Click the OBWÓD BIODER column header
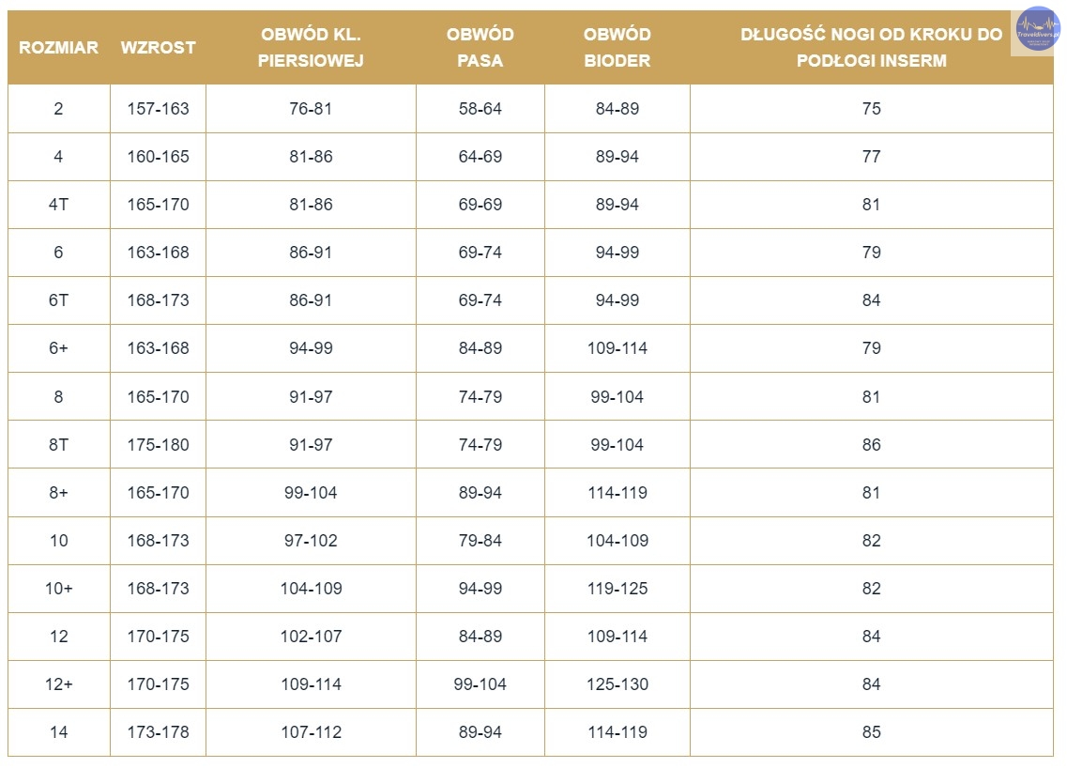This screenshot has width=1067, height=768. point(617,47)
